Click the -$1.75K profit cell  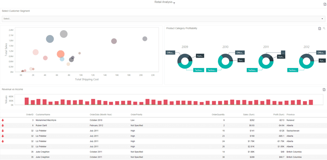[x=281, y=141]
